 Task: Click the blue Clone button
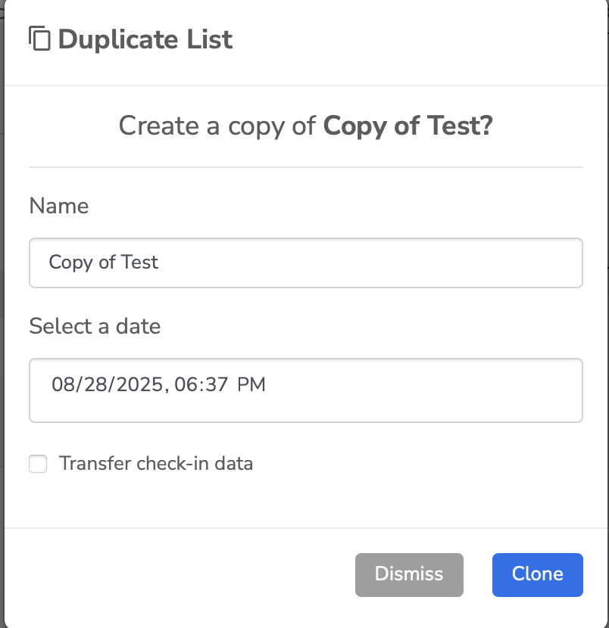pyautogui.click(x=537, y=575)
